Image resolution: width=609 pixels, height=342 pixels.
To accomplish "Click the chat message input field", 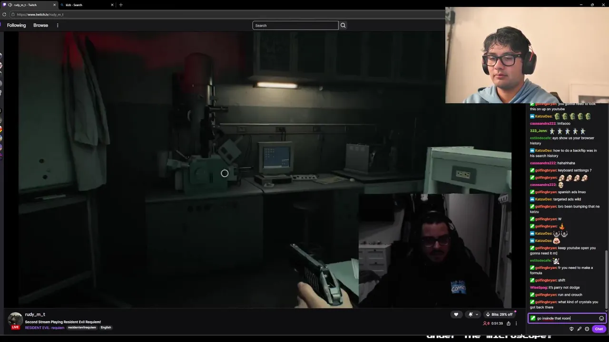I will point(567,318).
